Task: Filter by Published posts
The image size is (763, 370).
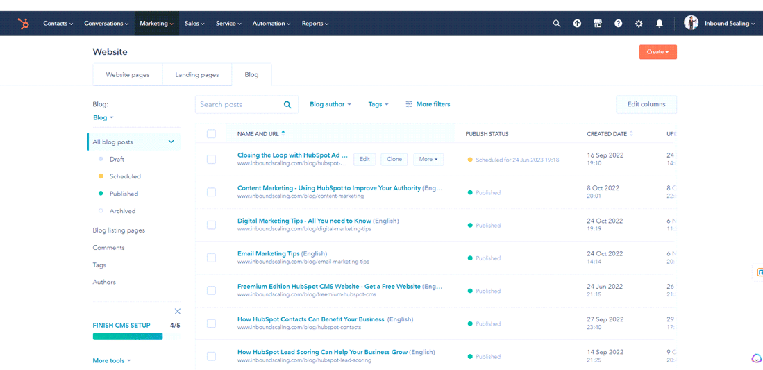Action: (124, 194)
